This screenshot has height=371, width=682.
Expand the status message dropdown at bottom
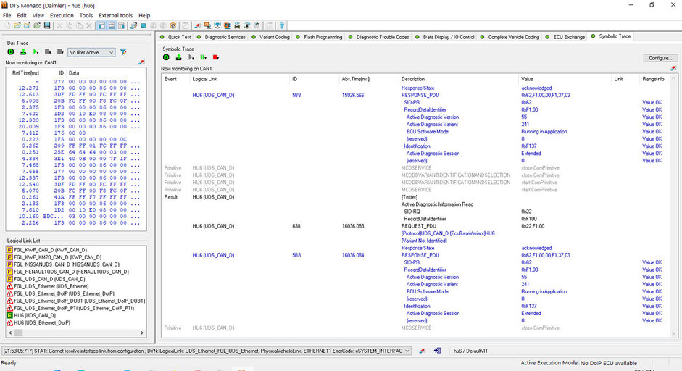tap(407, 351)
